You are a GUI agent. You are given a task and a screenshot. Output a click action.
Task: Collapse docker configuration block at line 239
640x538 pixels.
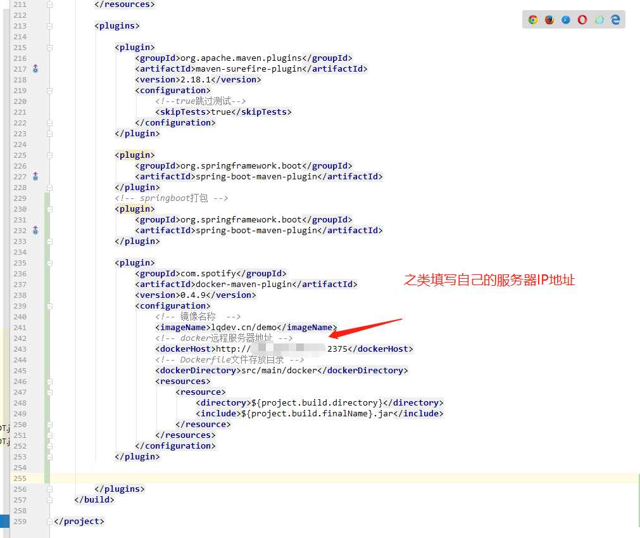tap(49, 306)
